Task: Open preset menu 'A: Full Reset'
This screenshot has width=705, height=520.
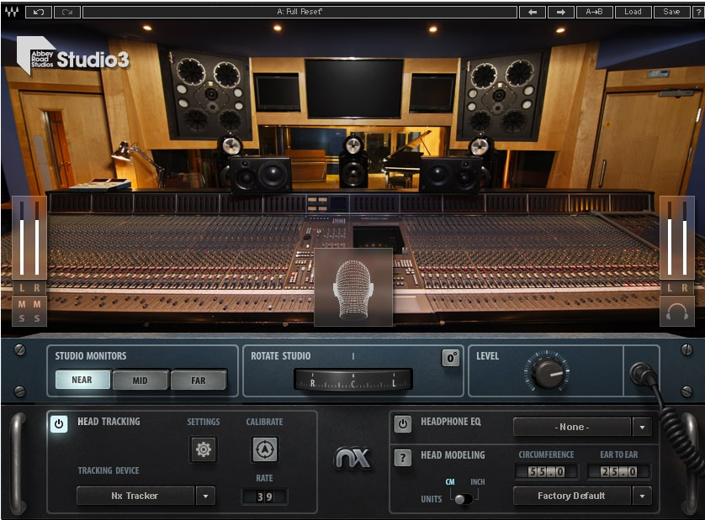Action: (x=299, y=12)
